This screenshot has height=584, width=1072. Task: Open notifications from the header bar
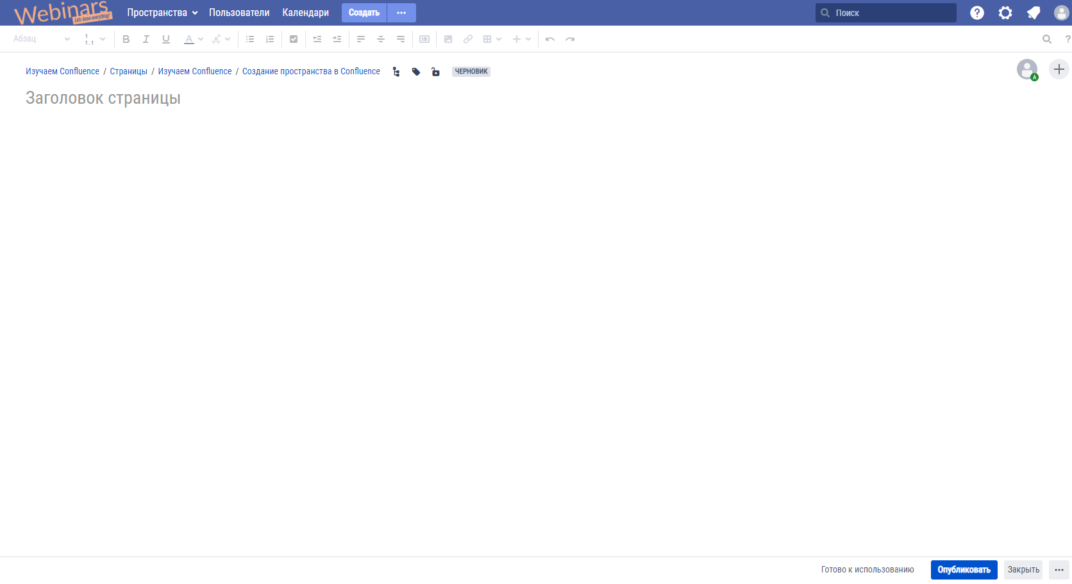(x=1033, y=13)
